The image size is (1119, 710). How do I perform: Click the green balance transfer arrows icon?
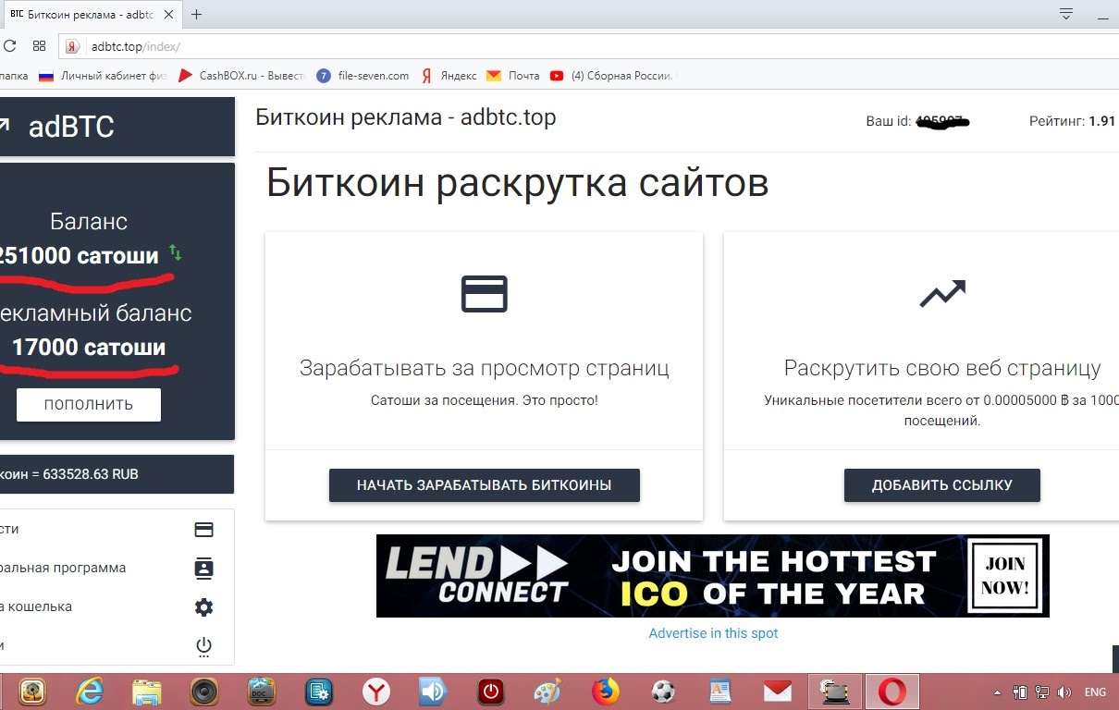176,252
